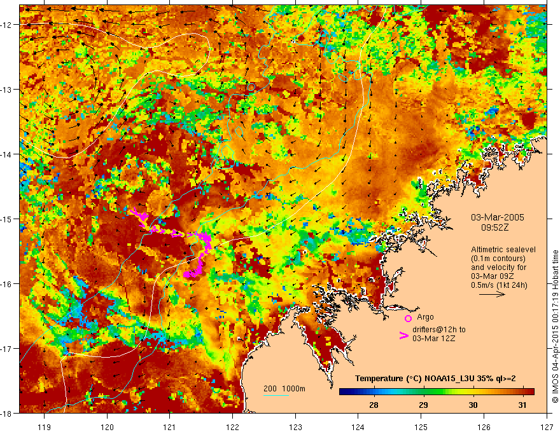Screen dimensions: 560x432
Task: Click the color bar label 30
Action: pos(473,405)
